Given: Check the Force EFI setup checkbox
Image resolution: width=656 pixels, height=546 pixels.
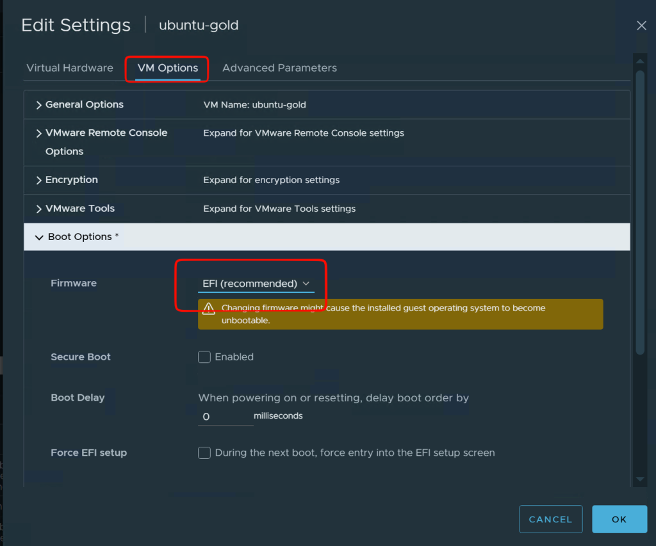Looking at the screenshot, I should coord(204,453).
